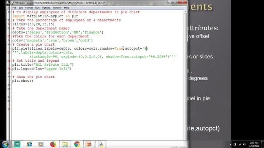
Task: Click on the slices=[50,20,15,15] line
Action: tap(33, 24)
